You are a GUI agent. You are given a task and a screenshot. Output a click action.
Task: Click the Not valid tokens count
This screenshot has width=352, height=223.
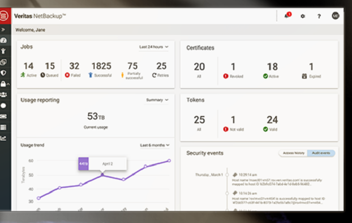(233, 120)
